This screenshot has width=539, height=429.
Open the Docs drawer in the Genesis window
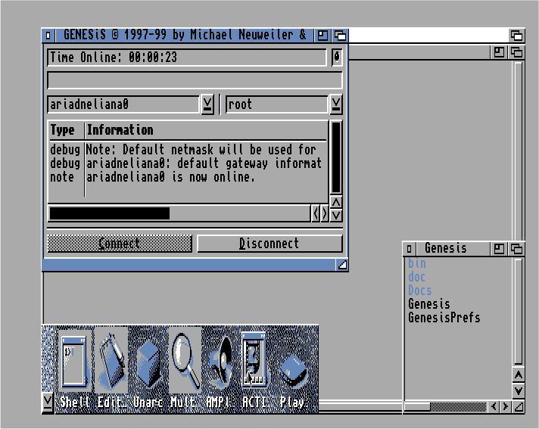pyautogui.click(x=419, y=291)
